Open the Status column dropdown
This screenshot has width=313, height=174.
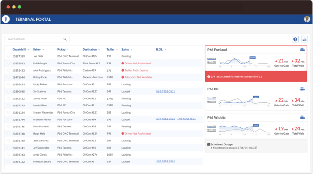coord(131,50)
